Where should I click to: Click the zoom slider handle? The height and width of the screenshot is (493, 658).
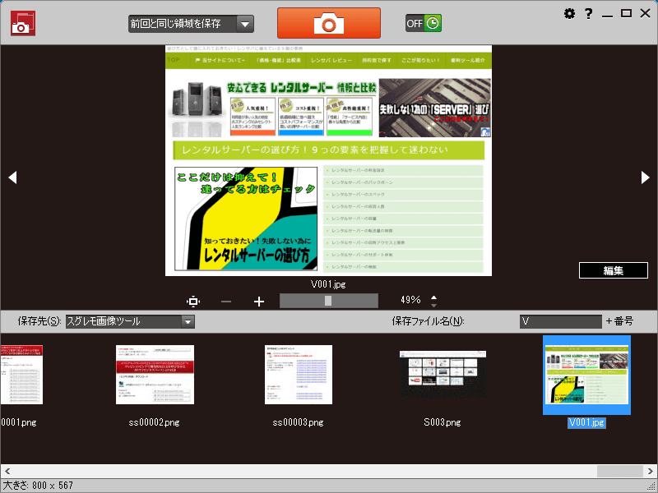(x=328, y=301)
